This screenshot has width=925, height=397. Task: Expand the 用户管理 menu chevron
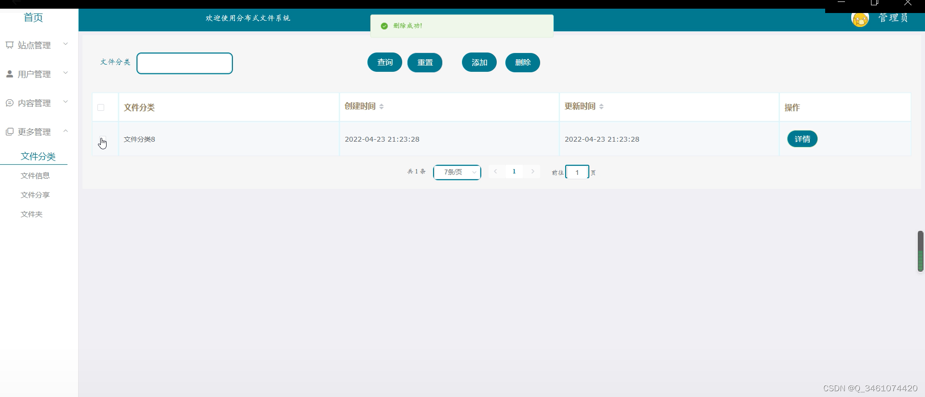66,73
